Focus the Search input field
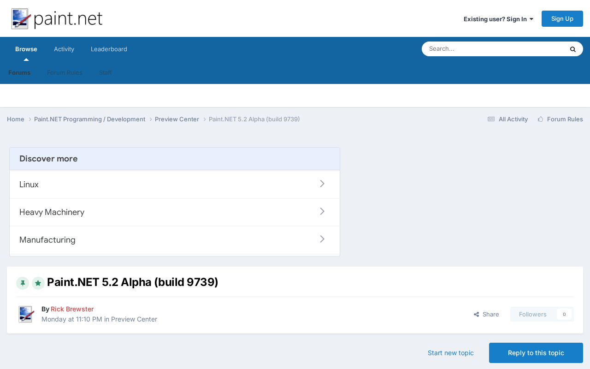The image size is (590, 369). point(493,49)
